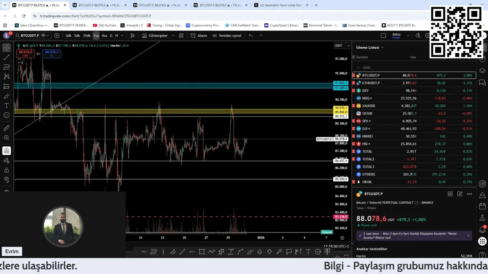This screenshot has height=274, width=488.
Task: Open the apps grid dots in right sidebar
Action: pos(482,241)
